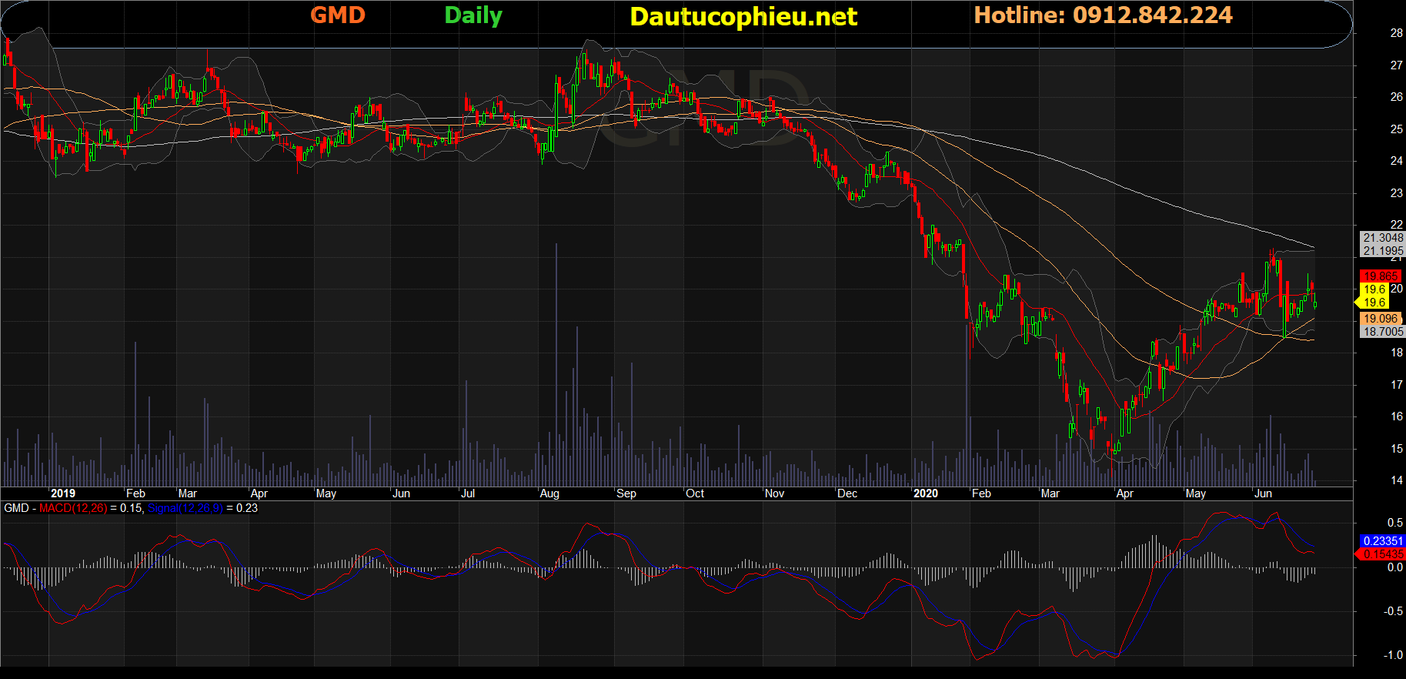Click the blue Signal(12,26,9) indicator label
This screenshot has width=1406, height=679.
[185, 508]
